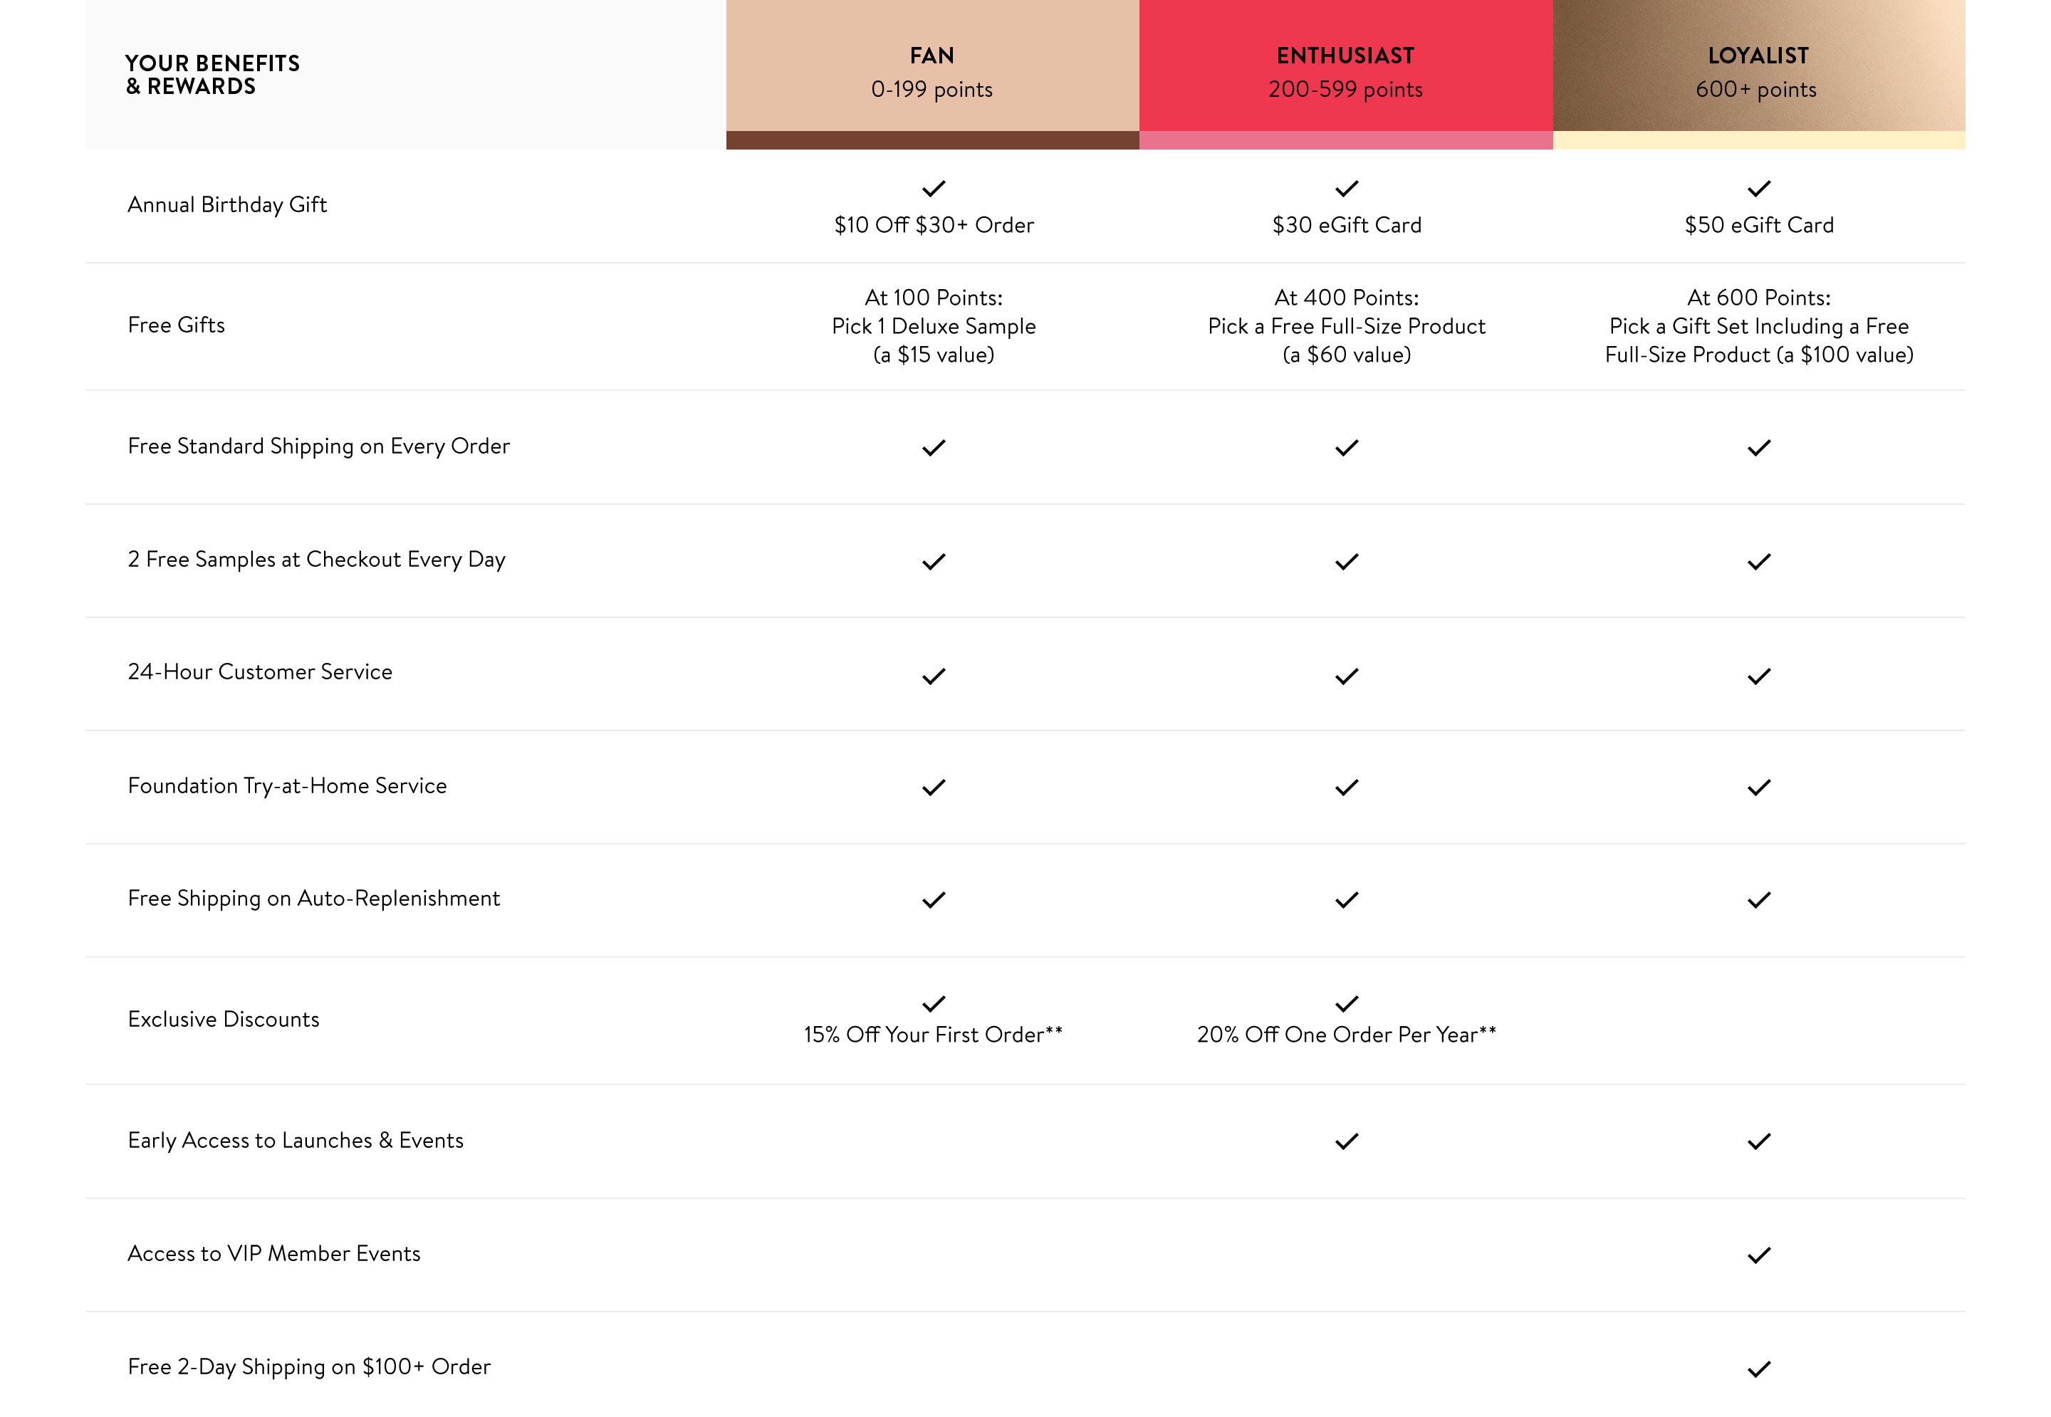
Task: Click the Fan 24-Hour Customer Service checkmark
Action: coord(933,676)
